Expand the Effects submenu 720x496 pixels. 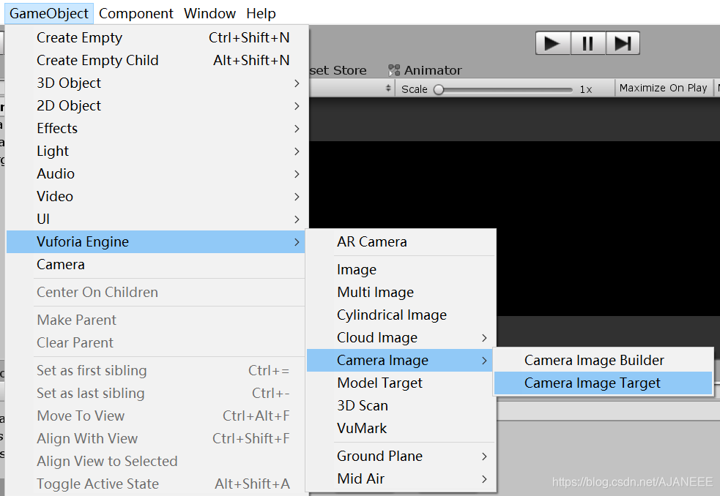(x=156, y=129)
